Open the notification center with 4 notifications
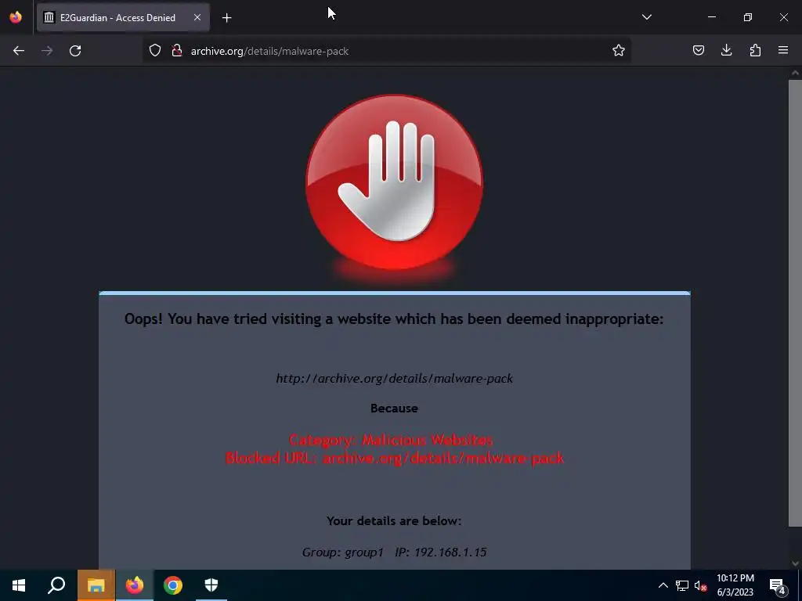Viewport: 802px width, 601px height. coord(778,585)
